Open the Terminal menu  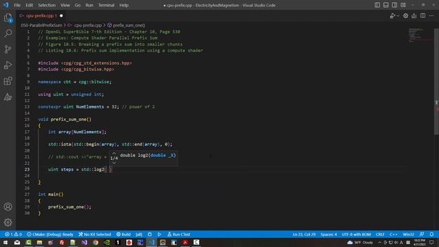[x=106, y=5]
